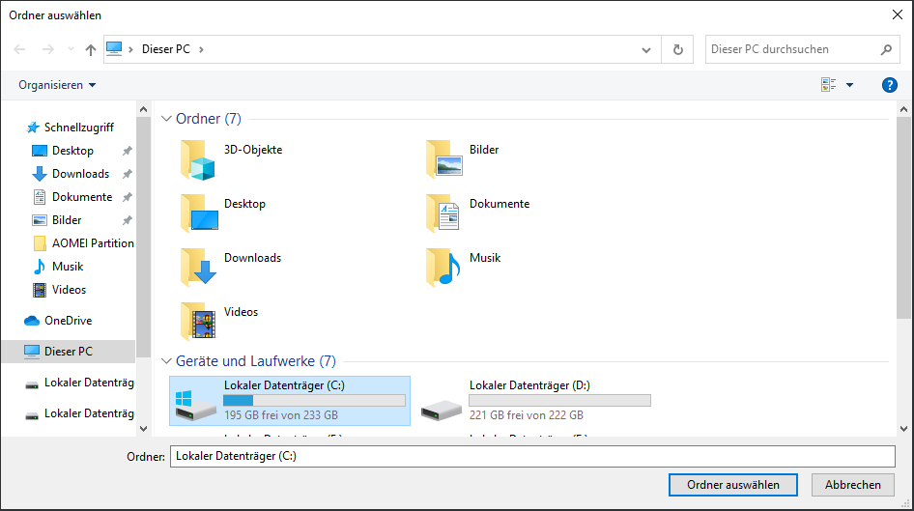Select the 3D-Objekte folder icon

click(x=198, y=159)
